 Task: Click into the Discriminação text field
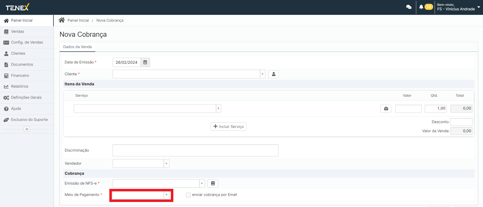click(195, 150)
